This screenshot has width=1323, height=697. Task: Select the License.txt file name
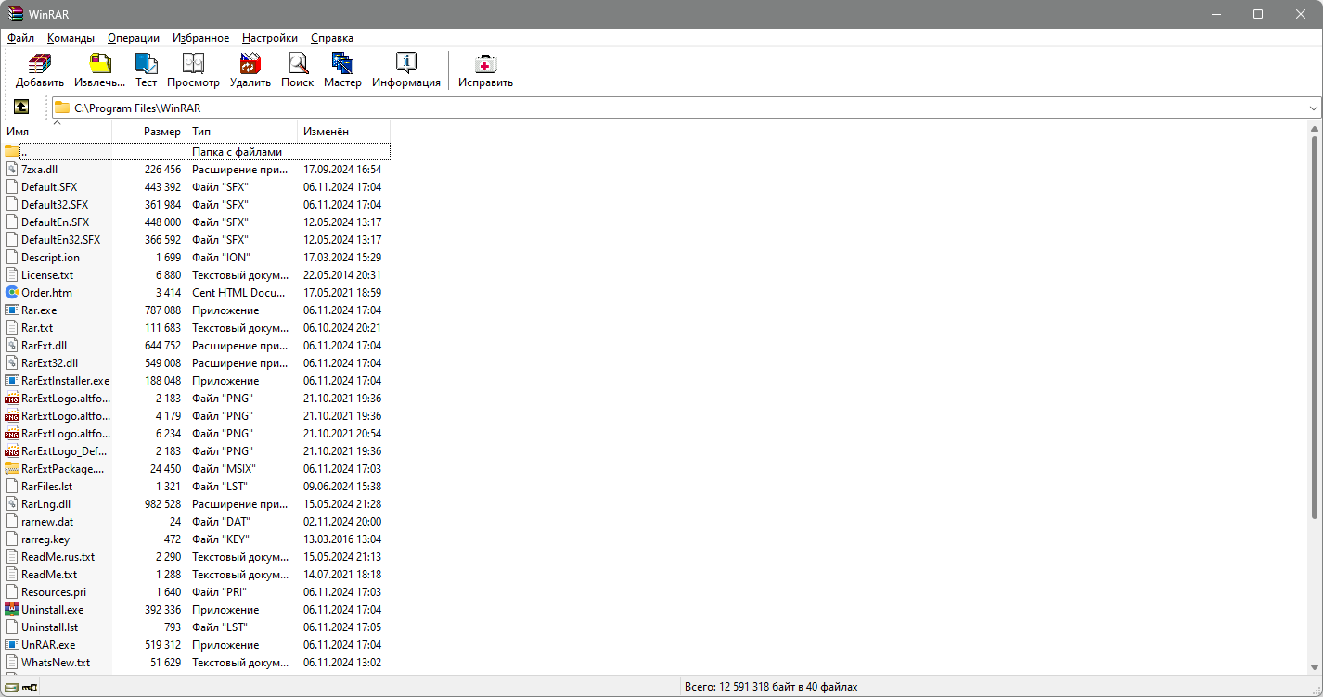(x=47, y=275)
